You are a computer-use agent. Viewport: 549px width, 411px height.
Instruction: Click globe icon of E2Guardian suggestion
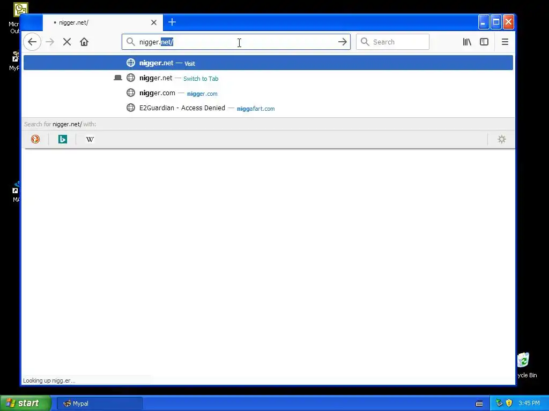(x=131, y=108)
